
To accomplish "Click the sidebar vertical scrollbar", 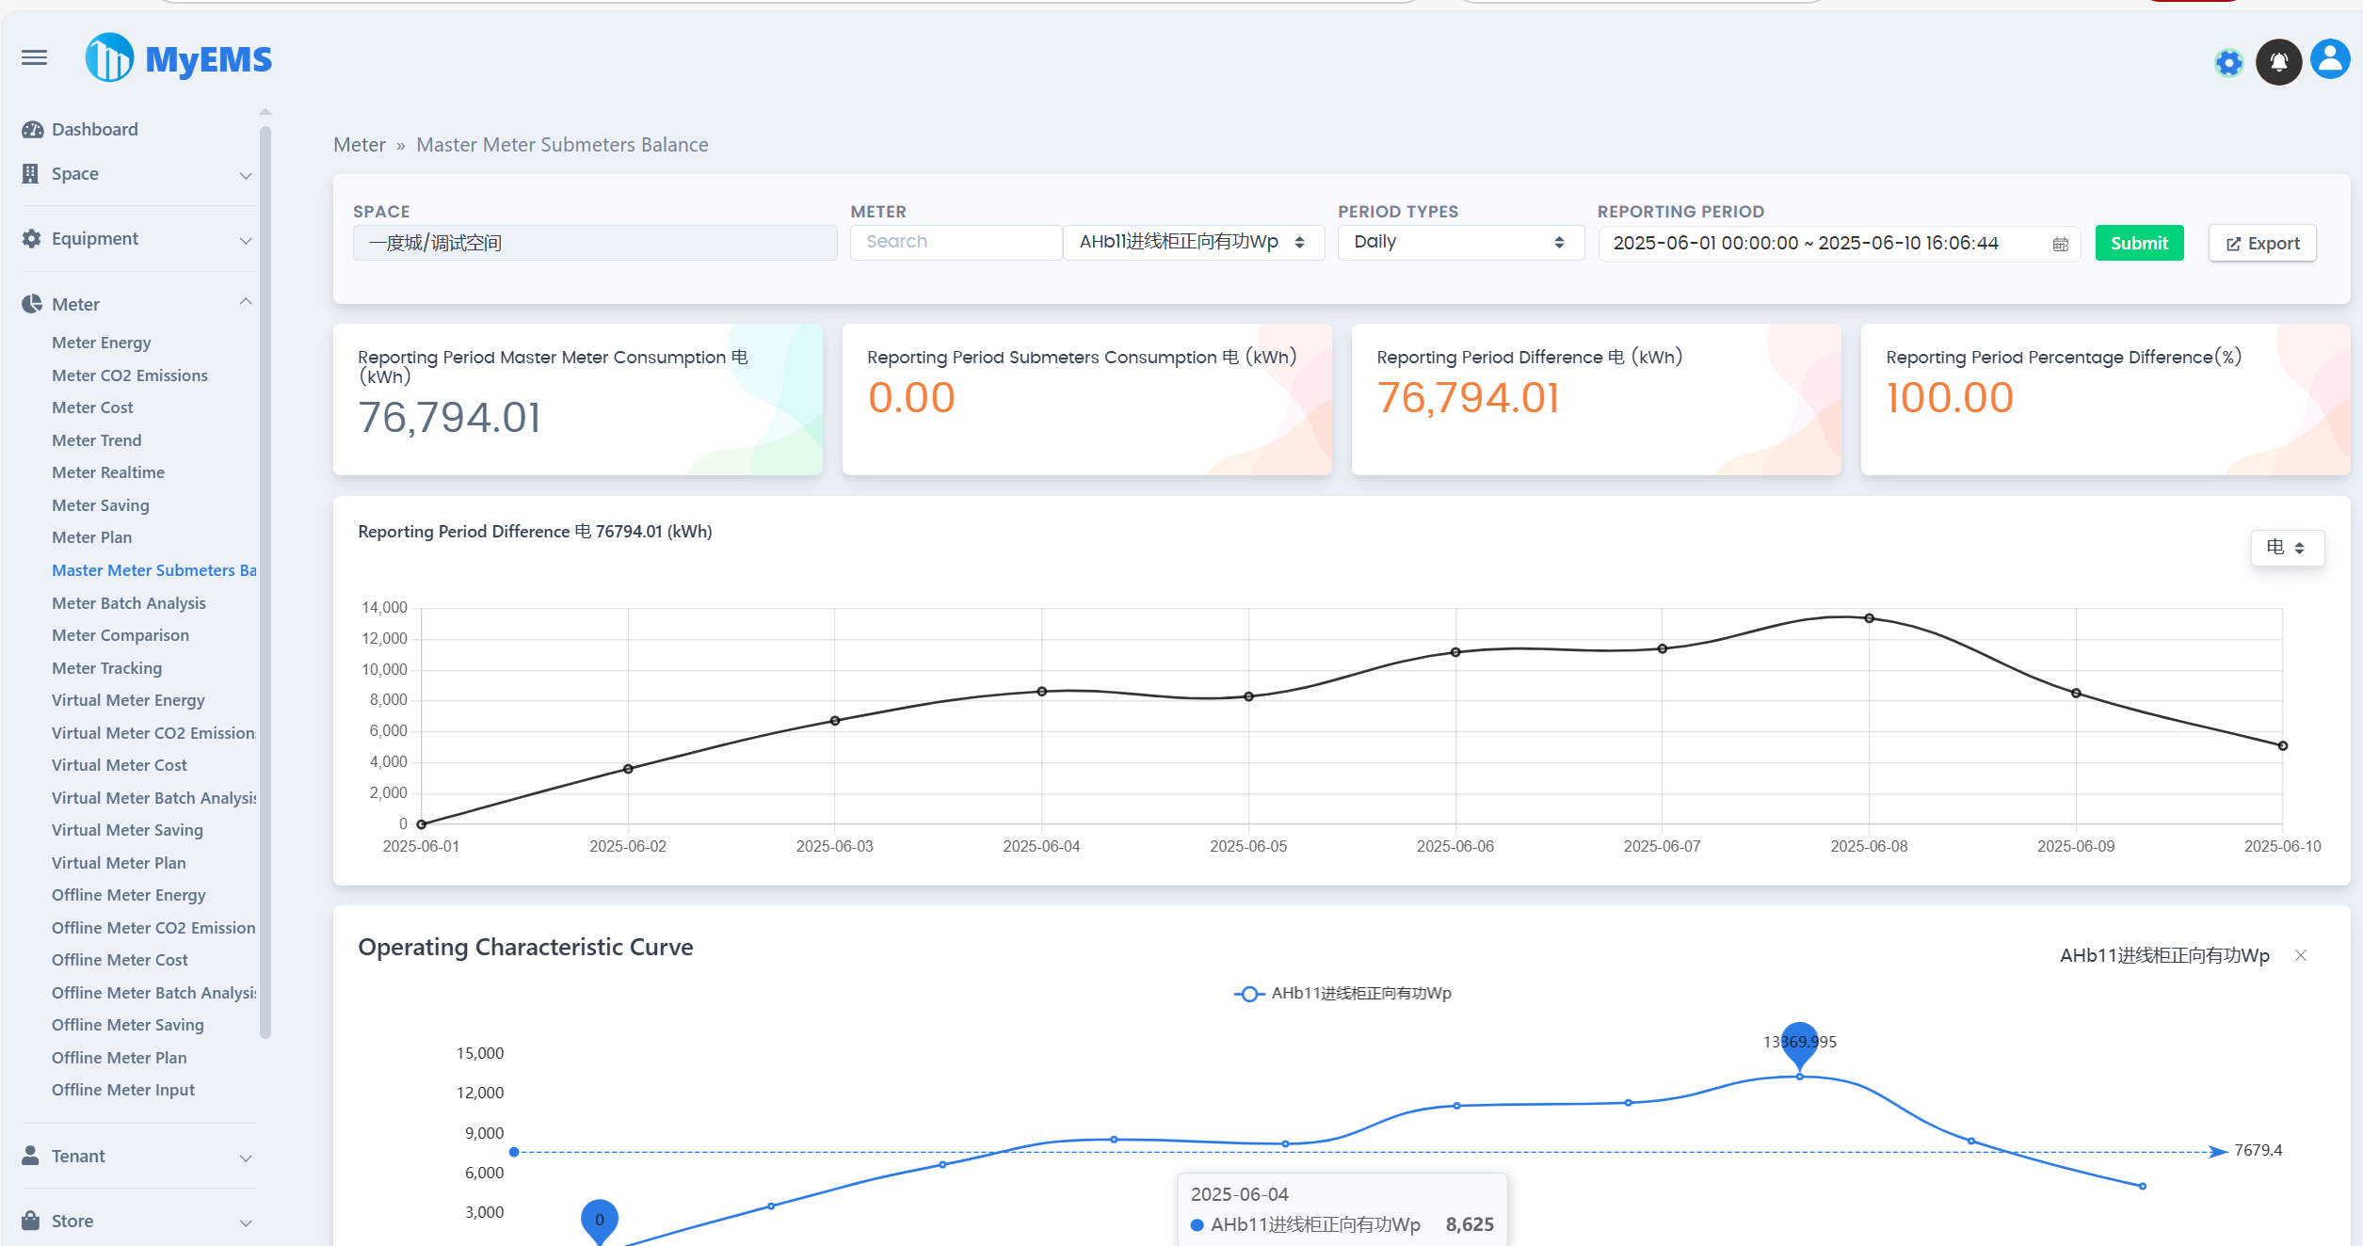I will click(x=265, y=583).
